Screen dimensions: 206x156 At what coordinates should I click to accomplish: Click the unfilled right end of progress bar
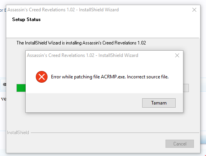click(x=186, y=88)
